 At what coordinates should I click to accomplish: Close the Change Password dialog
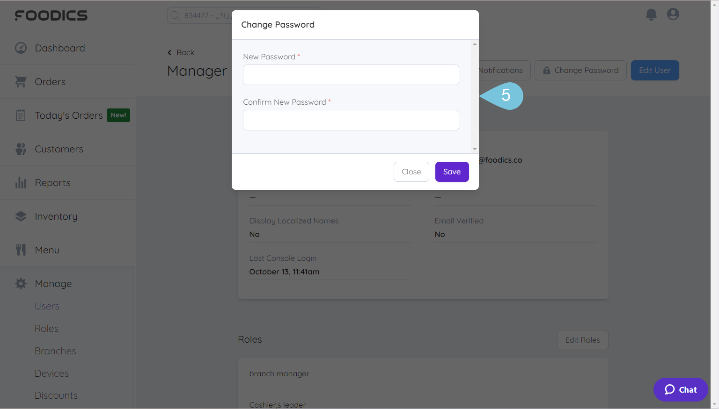tap(411, 172)
